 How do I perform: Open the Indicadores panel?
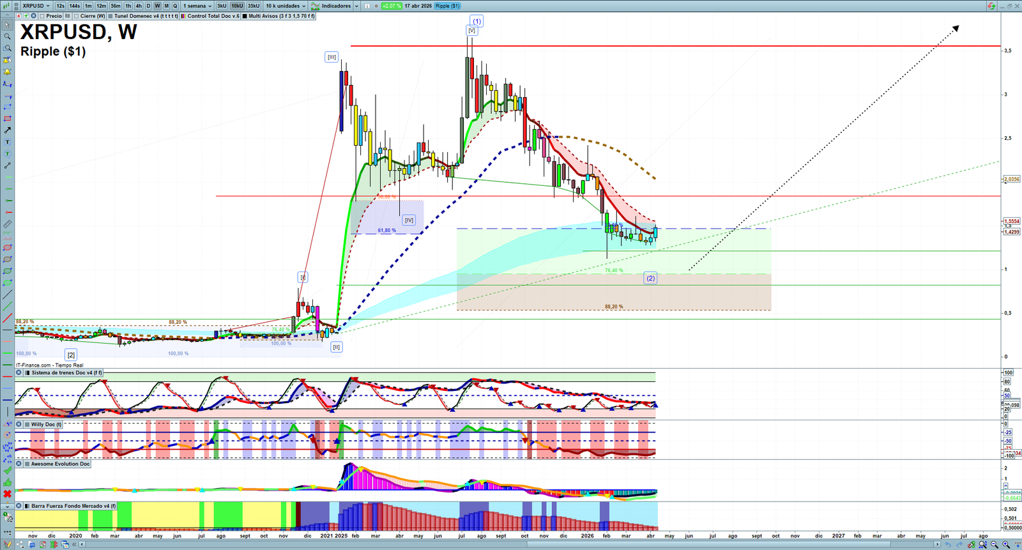[332, 6]
